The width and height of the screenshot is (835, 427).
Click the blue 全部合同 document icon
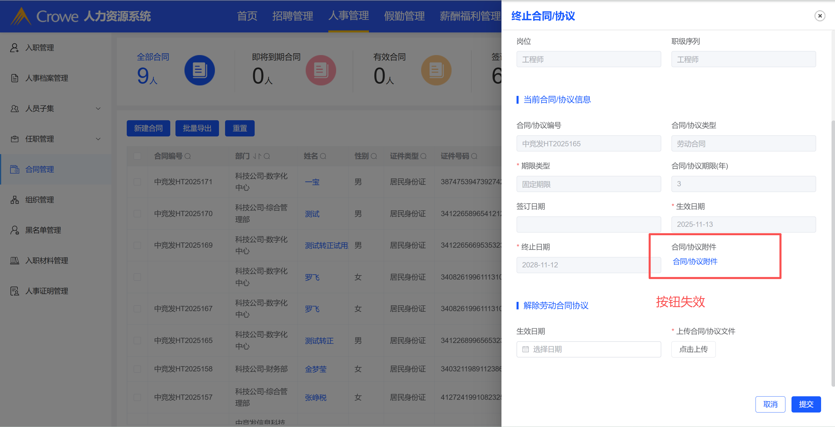[199, 70]
